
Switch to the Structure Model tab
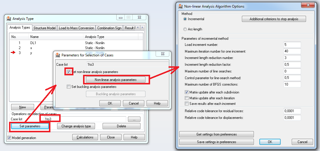[x=45, y=28]
